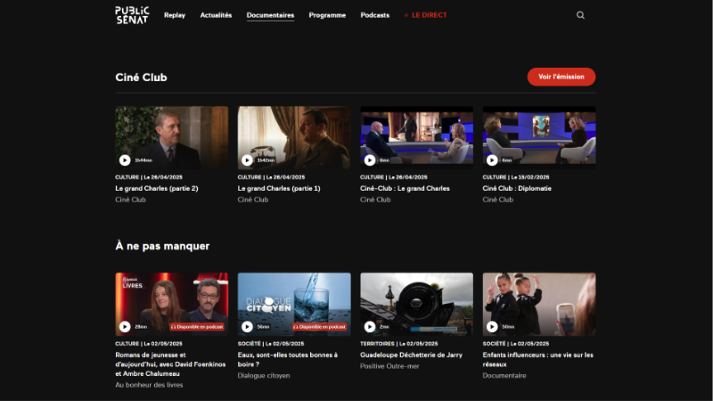713x401 pixels.
Task: Open the Programme page
Action: (327, 15)
